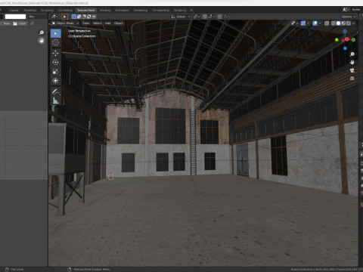Open the pivot point dropdown
The width and height of the screenshot is (363, 272).
[x=197, y=17]
